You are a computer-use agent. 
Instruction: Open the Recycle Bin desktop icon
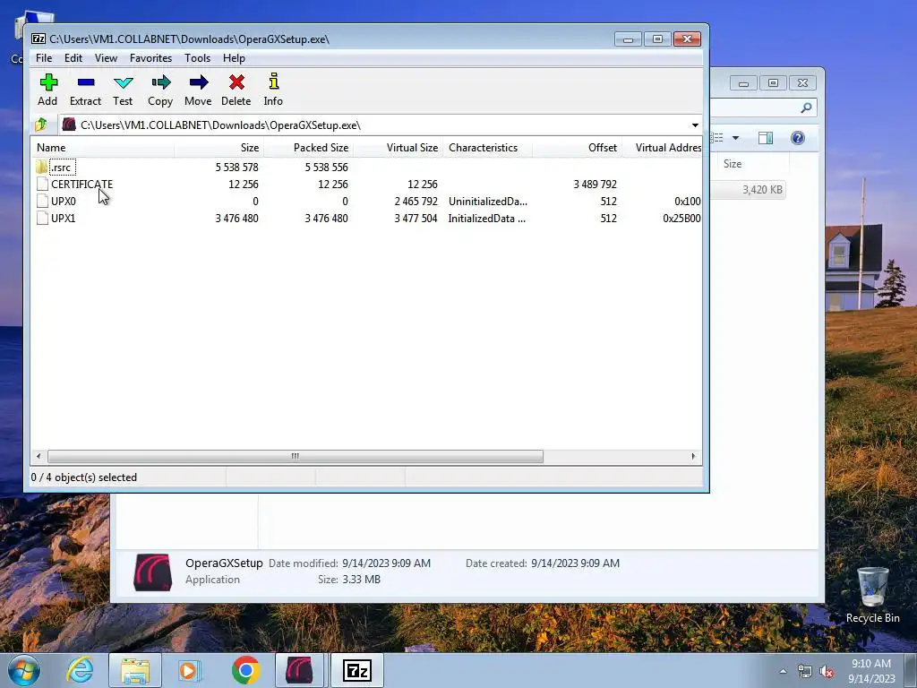(872, 595)
